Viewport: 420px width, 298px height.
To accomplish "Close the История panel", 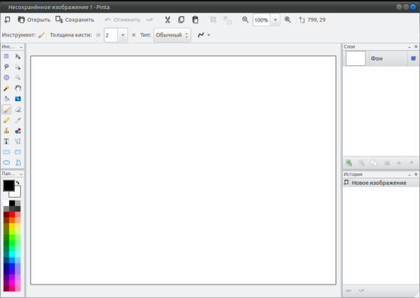I will (x=415, y=174).
